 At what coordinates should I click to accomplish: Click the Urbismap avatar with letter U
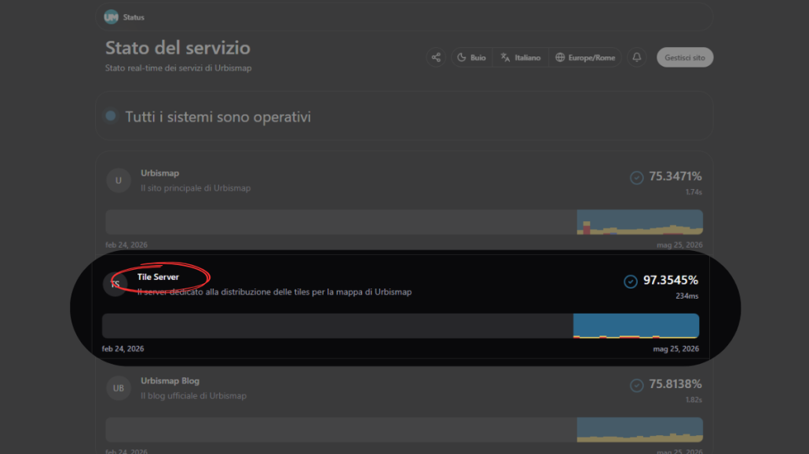click(x=118, y=180)
